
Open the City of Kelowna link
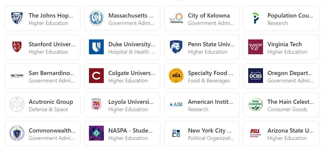click(209, 15)
